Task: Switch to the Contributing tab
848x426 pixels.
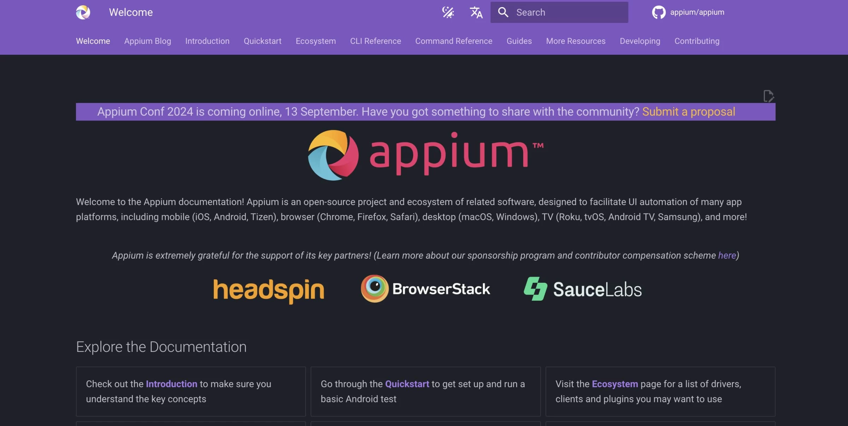Action: 697,41
